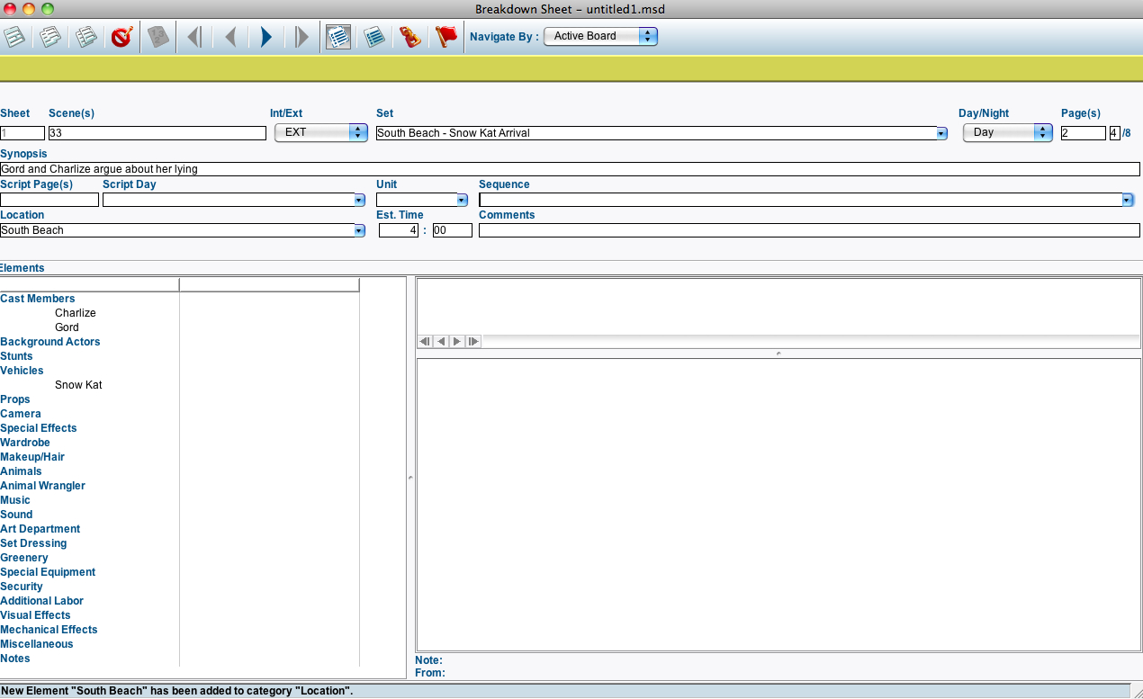Click the new breakdown sheet icon

point(14,37)
